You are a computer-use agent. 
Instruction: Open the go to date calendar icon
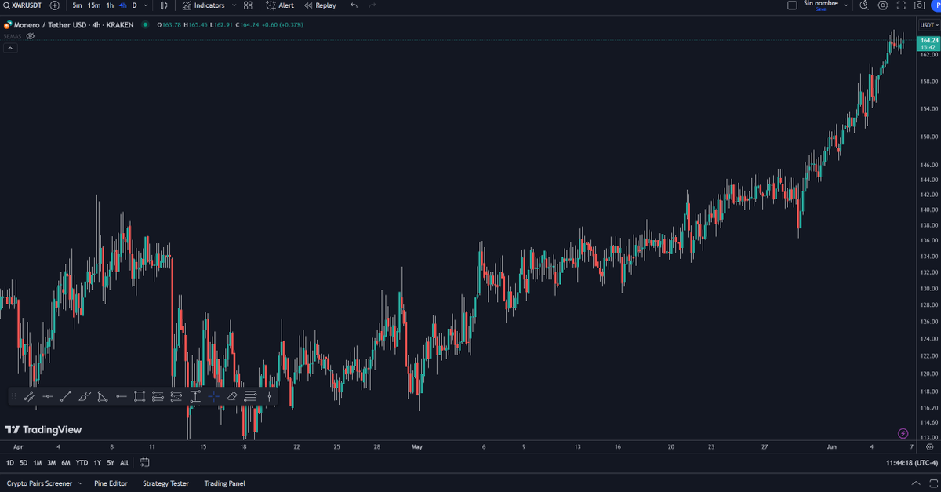tap(144, 463)
